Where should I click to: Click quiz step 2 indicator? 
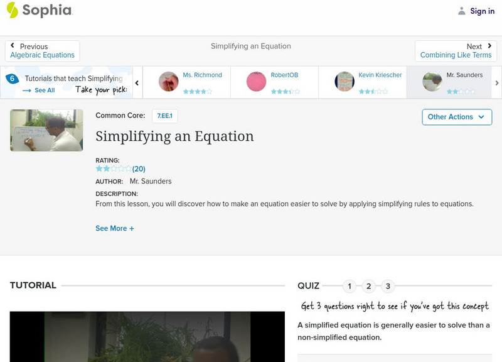[369, 285]
